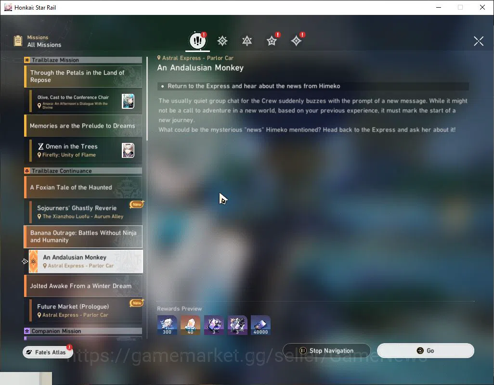The height and width of the screenshot is (385, 494).
Task: Click Stop Navigation button
Action: [326, 350]
